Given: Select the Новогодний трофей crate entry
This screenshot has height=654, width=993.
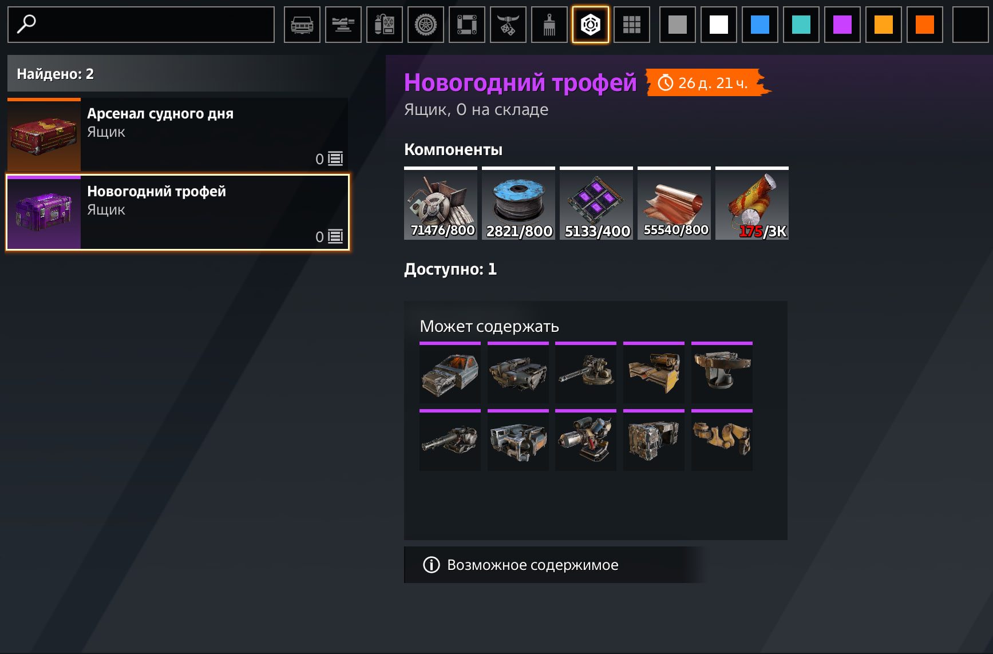Looking at the screenshot, I should click(178, 212).
